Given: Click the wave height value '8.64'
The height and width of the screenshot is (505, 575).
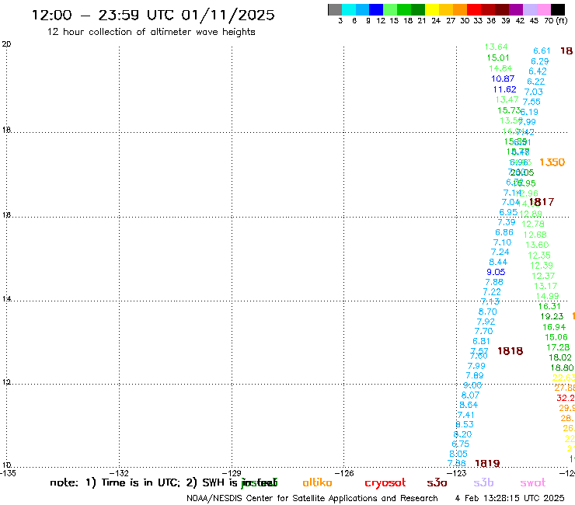Looking at the screenshot, I should [x=469, y=405].
